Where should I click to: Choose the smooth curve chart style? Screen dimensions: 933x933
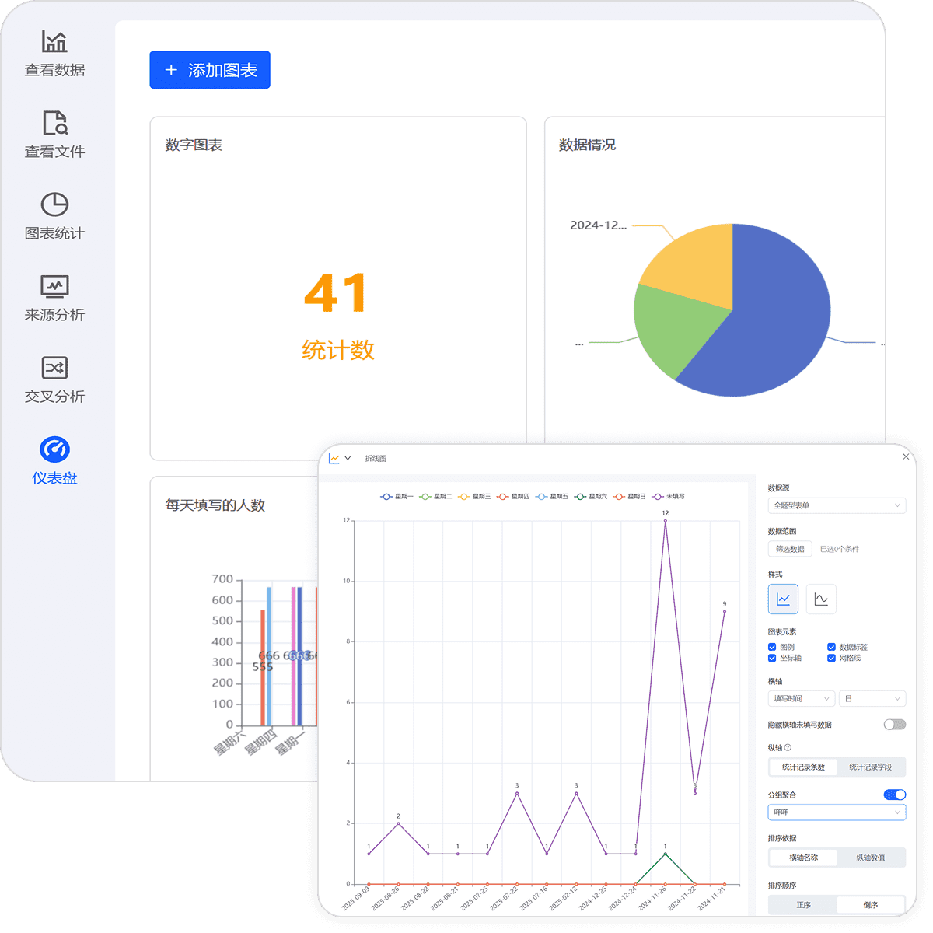click(x=821, y=599)
